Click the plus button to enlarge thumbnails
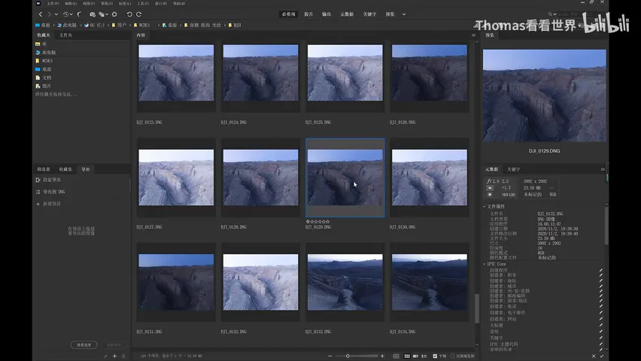The image size is (641, 361). 382,356
